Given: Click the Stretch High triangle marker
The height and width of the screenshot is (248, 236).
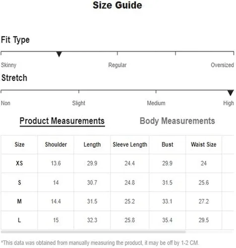Looking at the screenshot, I should (x=231, y=93).
